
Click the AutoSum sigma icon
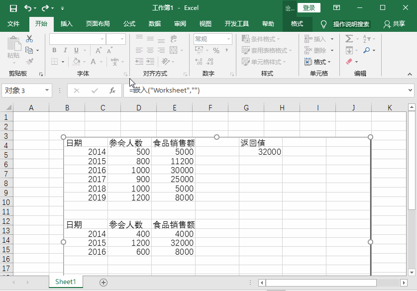pos(349,39)
